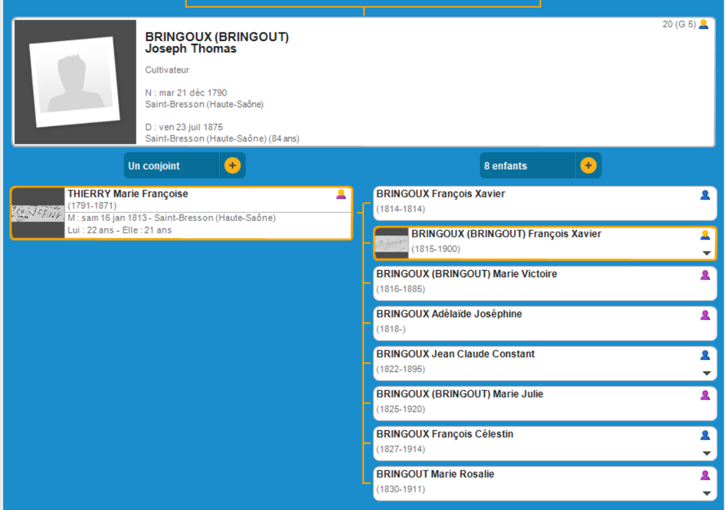This screenshot has height=510, width=725.
Task: Click Joseph Thomas placeholder profile photo
Action: pos(74,82)
